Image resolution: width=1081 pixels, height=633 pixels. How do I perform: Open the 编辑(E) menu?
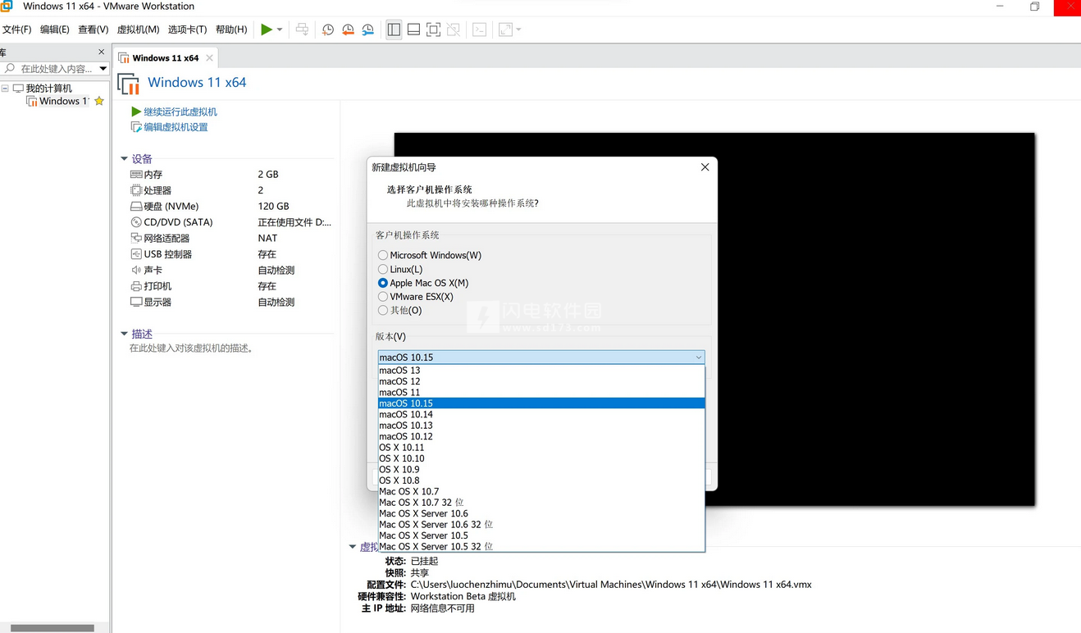54,30
